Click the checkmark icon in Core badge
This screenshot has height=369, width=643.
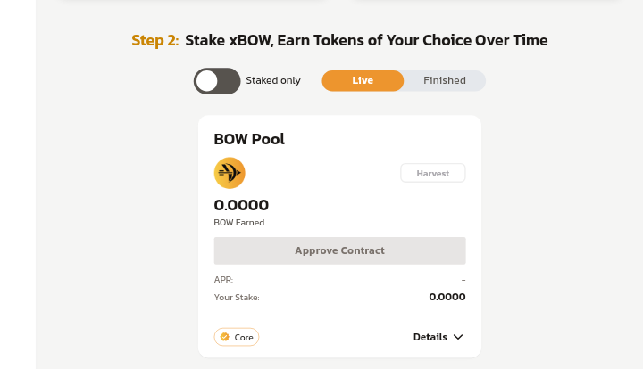point(225,337)
